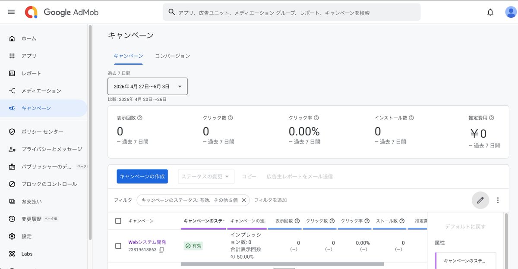The height and width of the screenshot is (269, 518).
Task: Click the パブリッシャーのデ icon in the sidebar
Action: coord(12,166)
